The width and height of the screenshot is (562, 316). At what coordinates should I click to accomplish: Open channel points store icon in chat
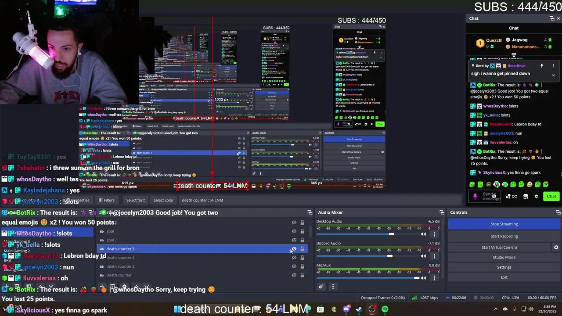click(526, 197)
